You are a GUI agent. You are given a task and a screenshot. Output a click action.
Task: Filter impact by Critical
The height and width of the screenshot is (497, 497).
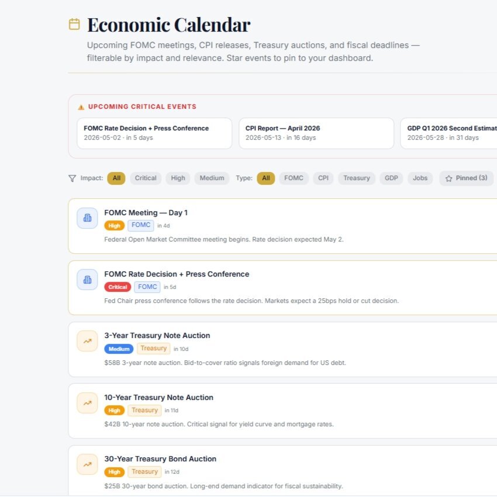(146, 178)
